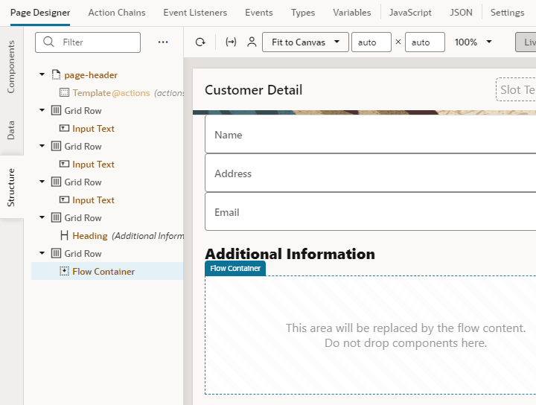Open the JavaScript tab

[410, 13]
